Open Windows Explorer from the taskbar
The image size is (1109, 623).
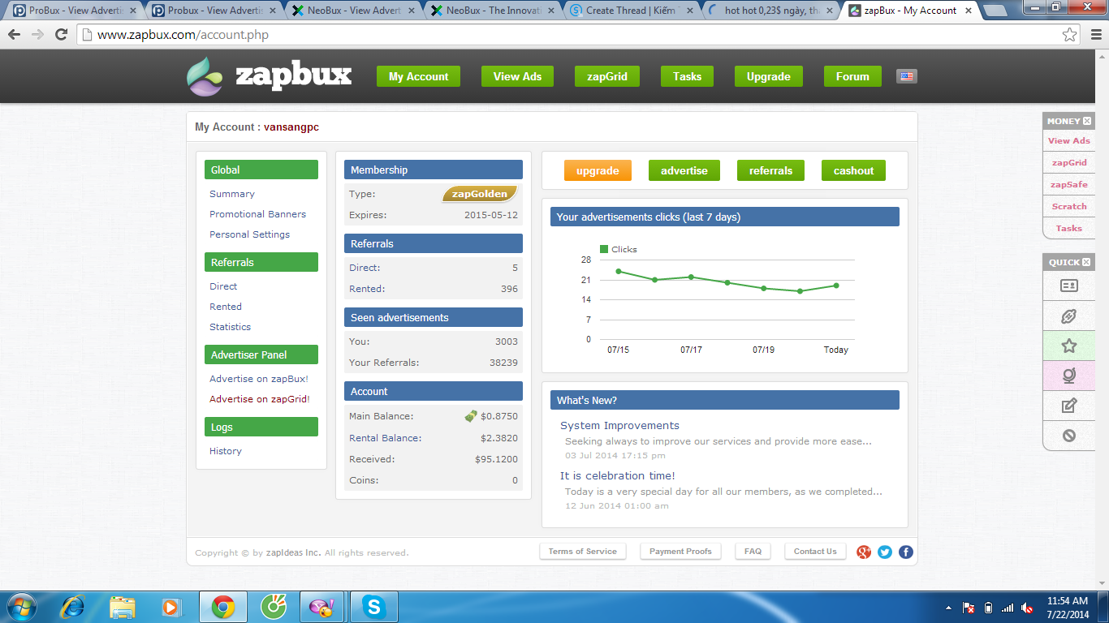coord(123,606)
